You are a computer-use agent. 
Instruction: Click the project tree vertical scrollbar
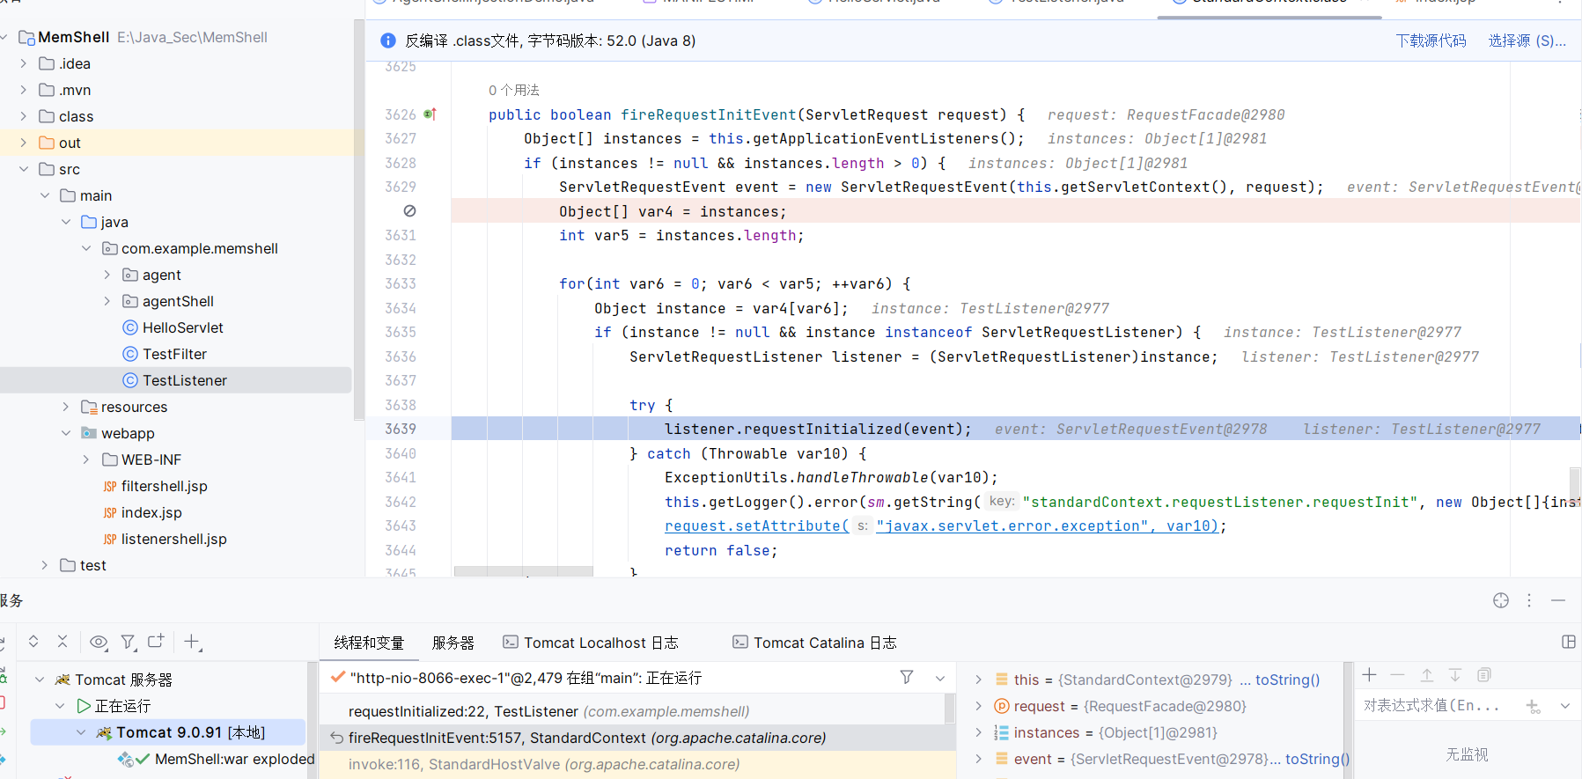(x=358, y=220)
